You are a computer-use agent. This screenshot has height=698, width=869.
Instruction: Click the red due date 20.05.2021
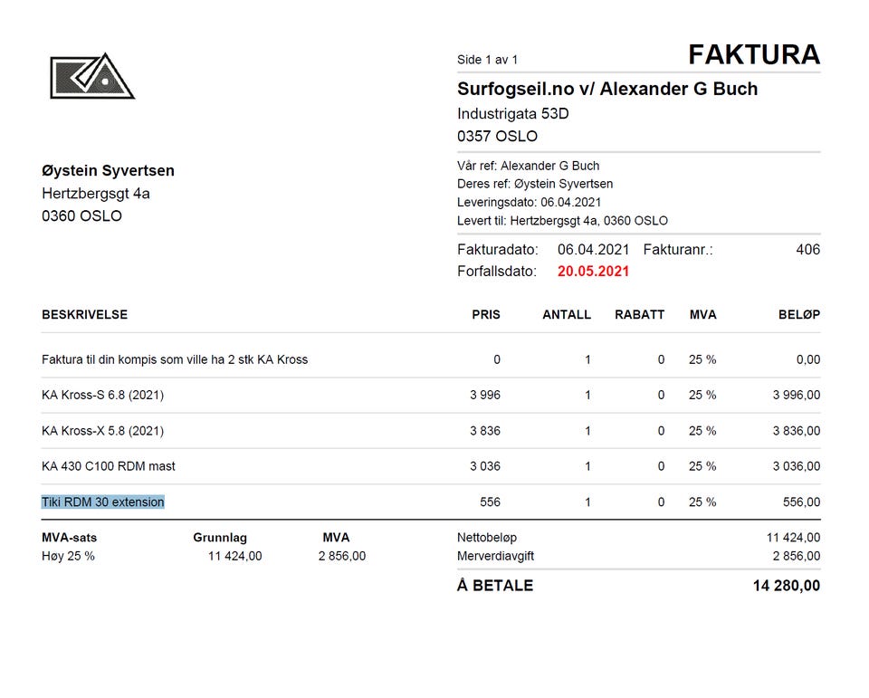click(593, 271)
